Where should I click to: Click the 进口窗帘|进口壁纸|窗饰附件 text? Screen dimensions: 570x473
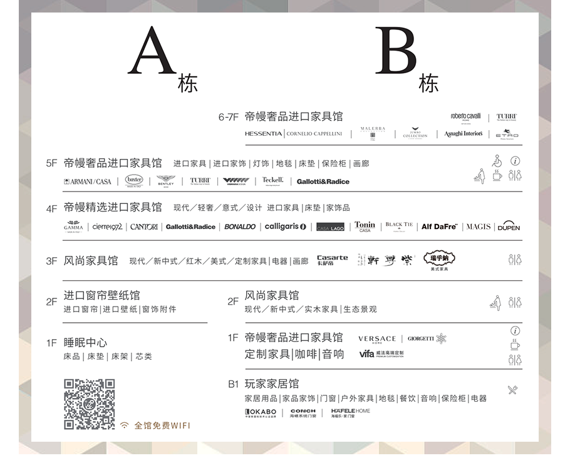(x=120, y=309)
